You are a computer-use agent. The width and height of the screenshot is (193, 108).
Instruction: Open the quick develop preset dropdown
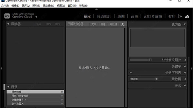coord(141,60)
